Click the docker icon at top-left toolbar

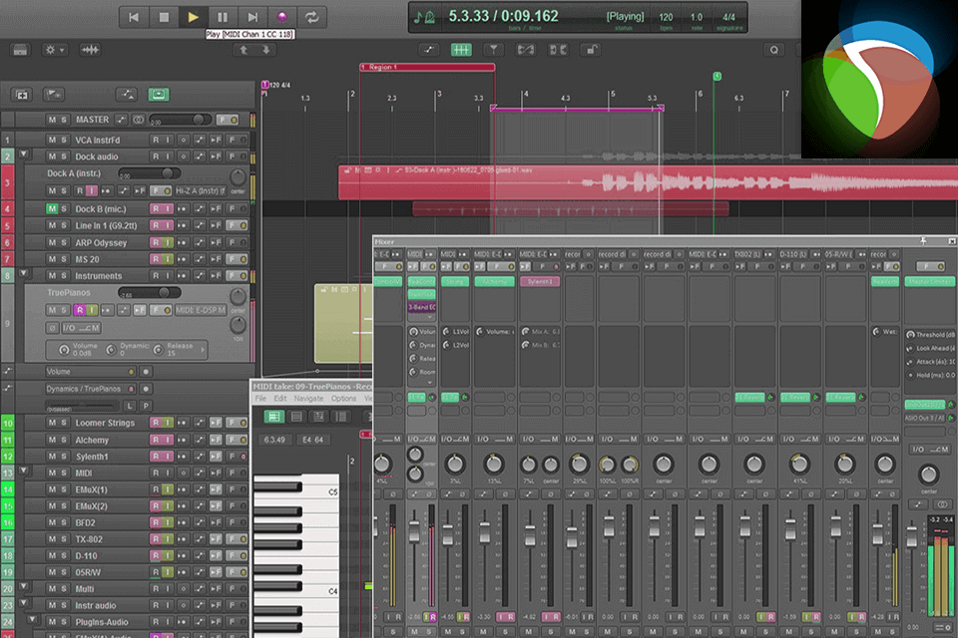19,50
